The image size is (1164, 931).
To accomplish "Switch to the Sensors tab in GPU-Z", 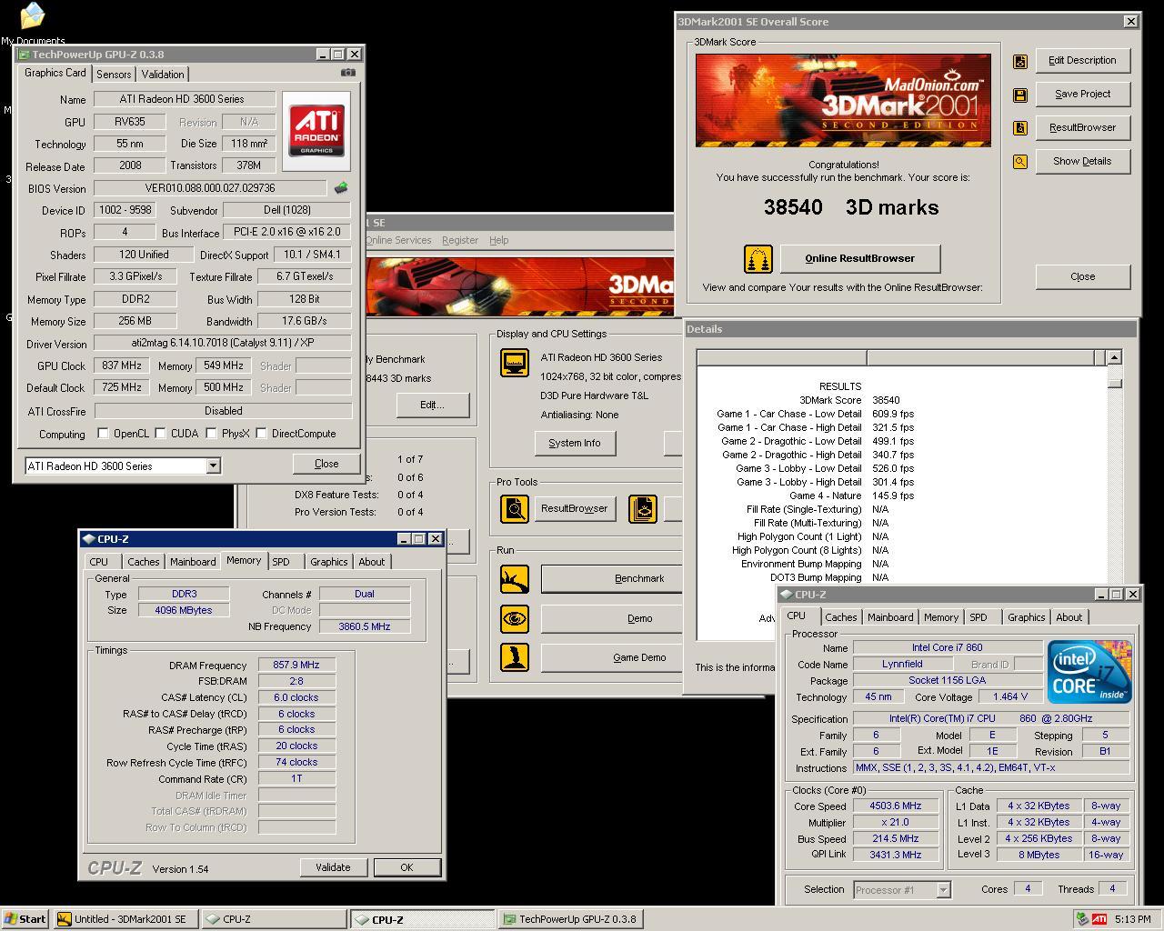I will [x=114, y=75].
